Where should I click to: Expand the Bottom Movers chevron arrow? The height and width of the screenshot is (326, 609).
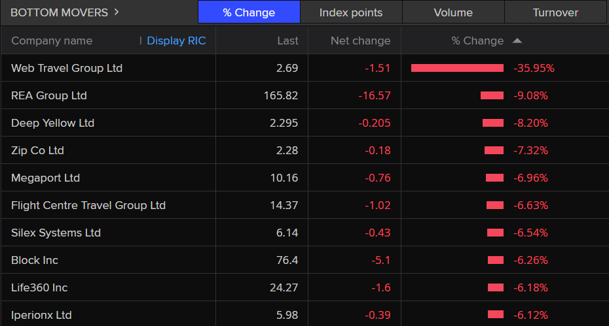pos(117,12)
